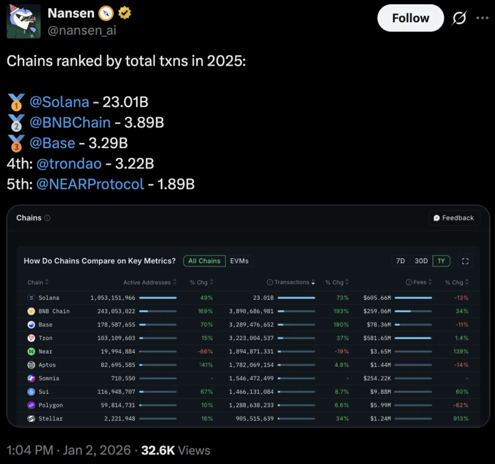Image resolution: width=495 pixels, height=464 pixels.
Task: Select the 1Y time range
Action: pos(441,261)
